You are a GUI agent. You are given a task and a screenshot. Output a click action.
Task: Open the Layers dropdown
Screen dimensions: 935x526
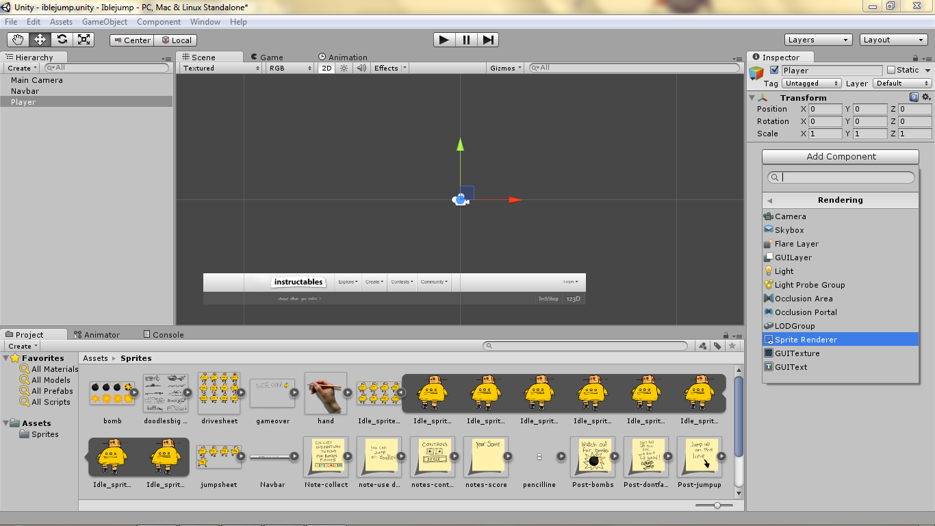coord(818,39)
